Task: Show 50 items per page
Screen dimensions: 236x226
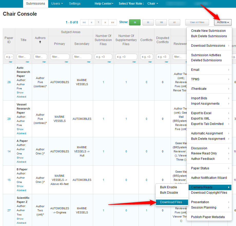Action: [148, 22]
